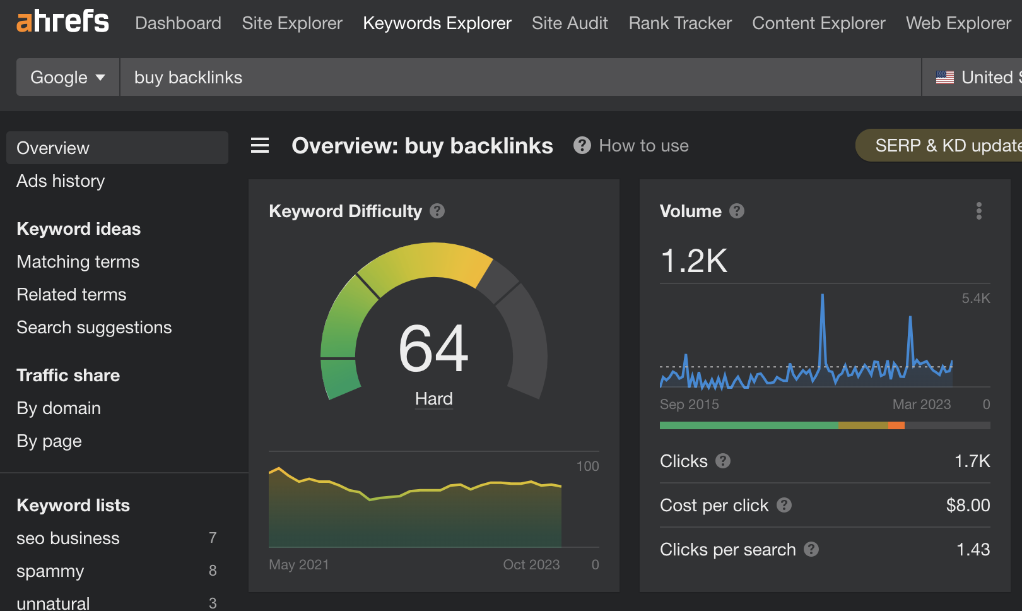This screenshot has height=611, width=1022.
Task: Click the 1.43 clicks per search value
Action: coord(973,549)
